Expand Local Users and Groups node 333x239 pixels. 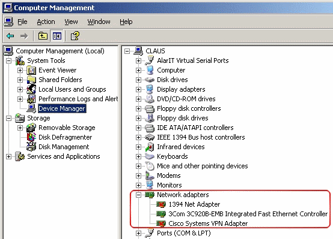tap(20, 89)
